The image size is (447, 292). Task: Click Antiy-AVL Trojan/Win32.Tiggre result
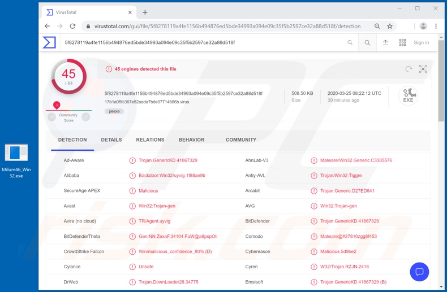pos(341,176)
